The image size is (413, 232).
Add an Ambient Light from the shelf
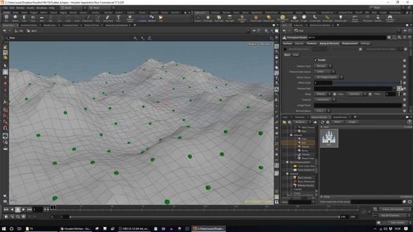[x=341, y=18]
